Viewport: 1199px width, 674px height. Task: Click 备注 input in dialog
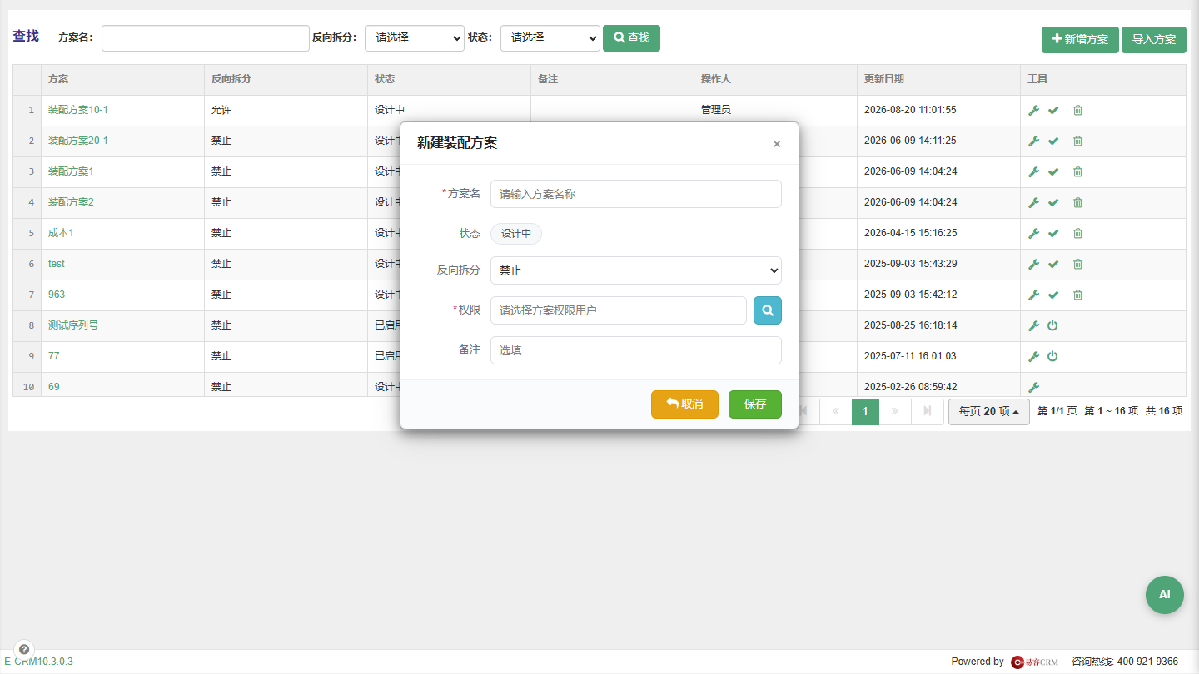pos(636,350)
